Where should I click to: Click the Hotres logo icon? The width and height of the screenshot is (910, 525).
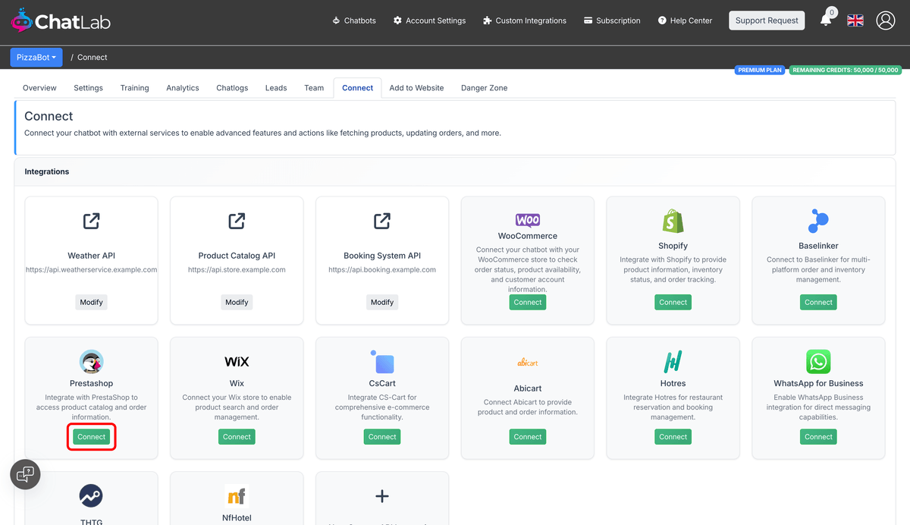click(673, 361)
